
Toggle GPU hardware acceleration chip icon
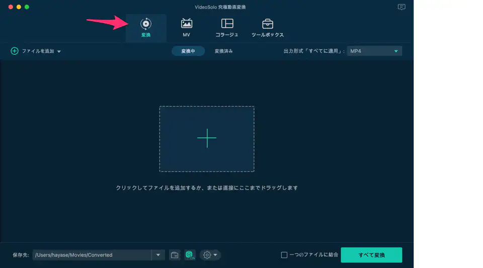[x=190, y=255]
